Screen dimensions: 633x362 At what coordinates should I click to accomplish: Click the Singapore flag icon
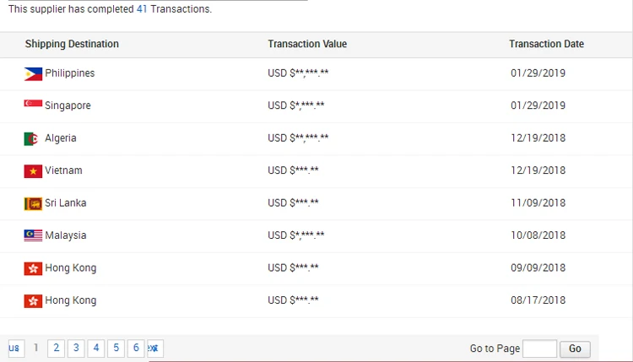[33, 105]
